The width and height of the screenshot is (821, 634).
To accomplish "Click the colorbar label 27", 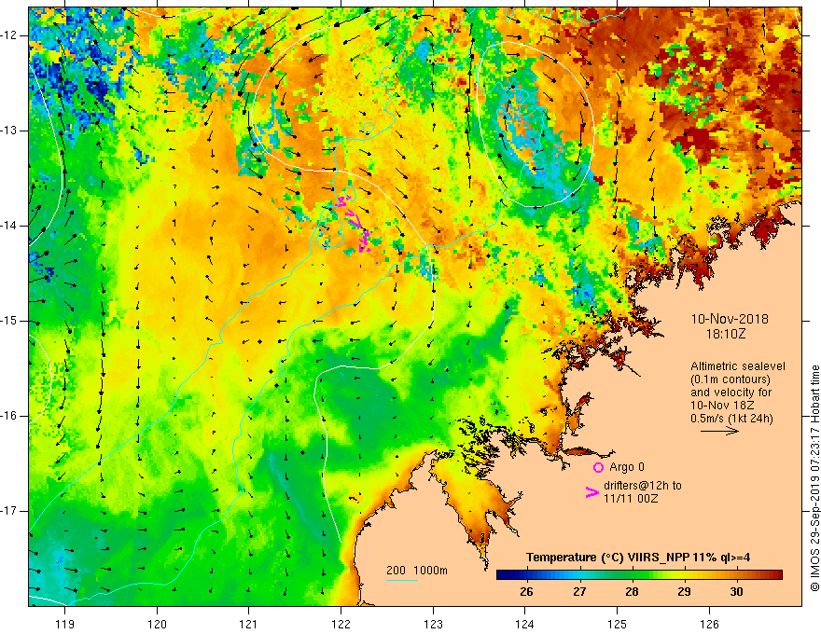I will click(x=579, y=592).
